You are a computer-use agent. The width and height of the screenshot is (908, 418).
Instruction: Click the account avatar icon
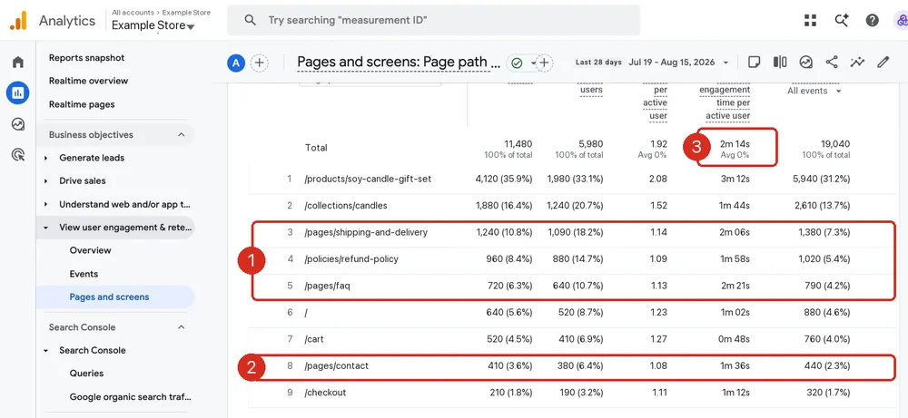point(901,21)
